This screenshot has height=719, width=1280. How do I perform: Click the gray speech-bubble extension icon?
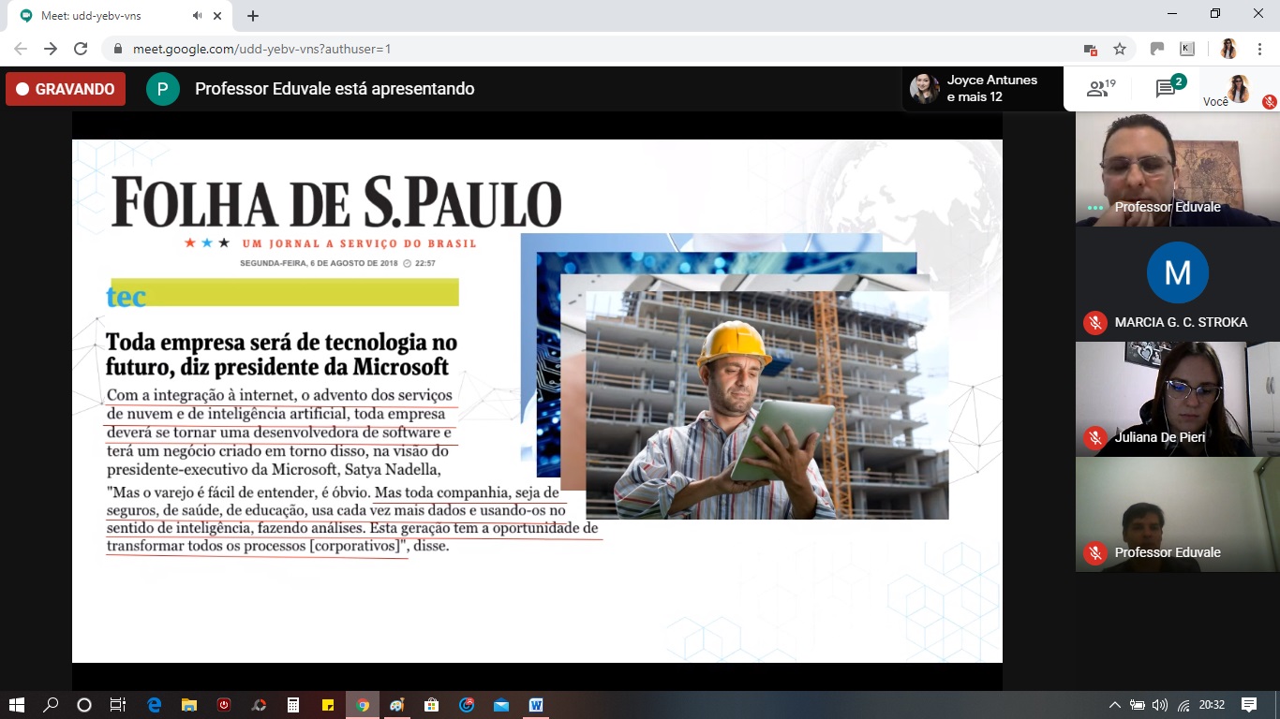1157,49
